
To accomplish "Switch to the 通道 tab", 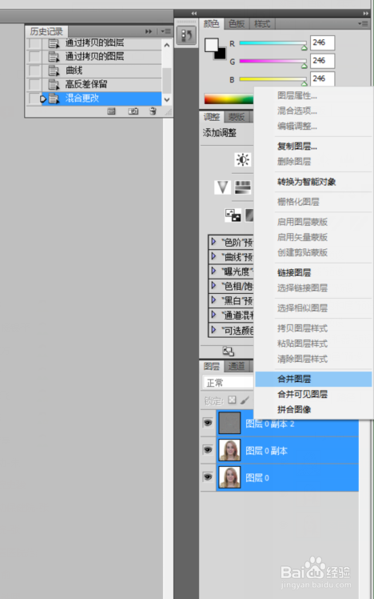I will 237,366.
